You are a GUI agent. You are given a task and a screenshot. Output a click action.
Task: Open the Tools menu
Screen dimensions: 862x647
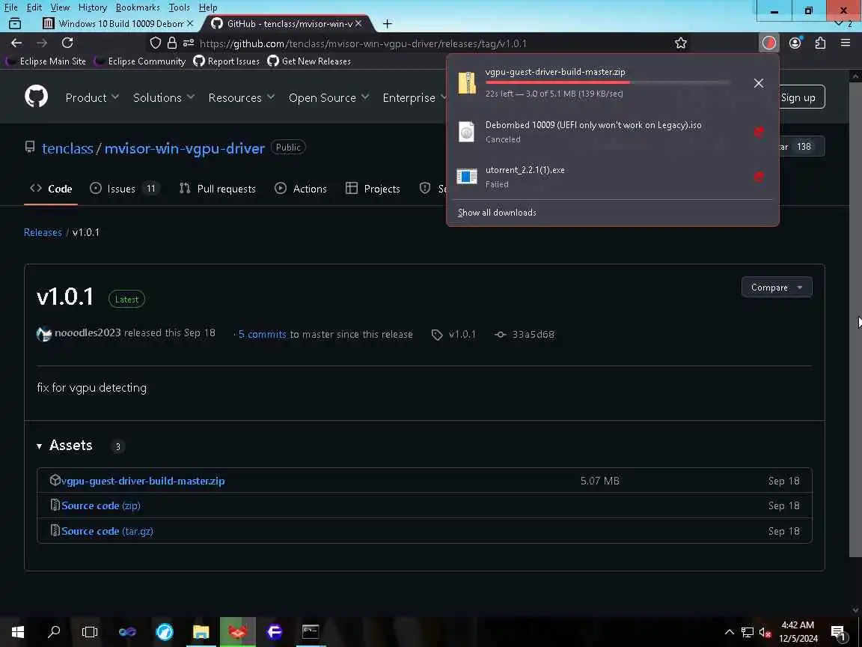click(179, 7)
